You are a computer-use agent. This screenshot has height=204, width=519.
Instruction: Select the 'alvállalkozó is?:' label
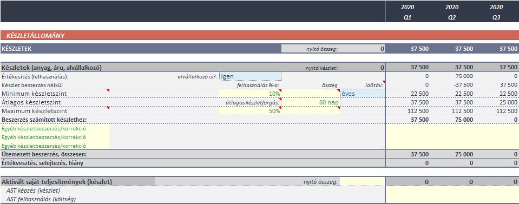tap(198, 76)
